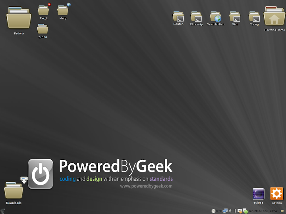Image resolution: width=286 pixels, height=214 pixels.
Task: Click the volume speaker tray icon
Action: (x=230, y=211)
